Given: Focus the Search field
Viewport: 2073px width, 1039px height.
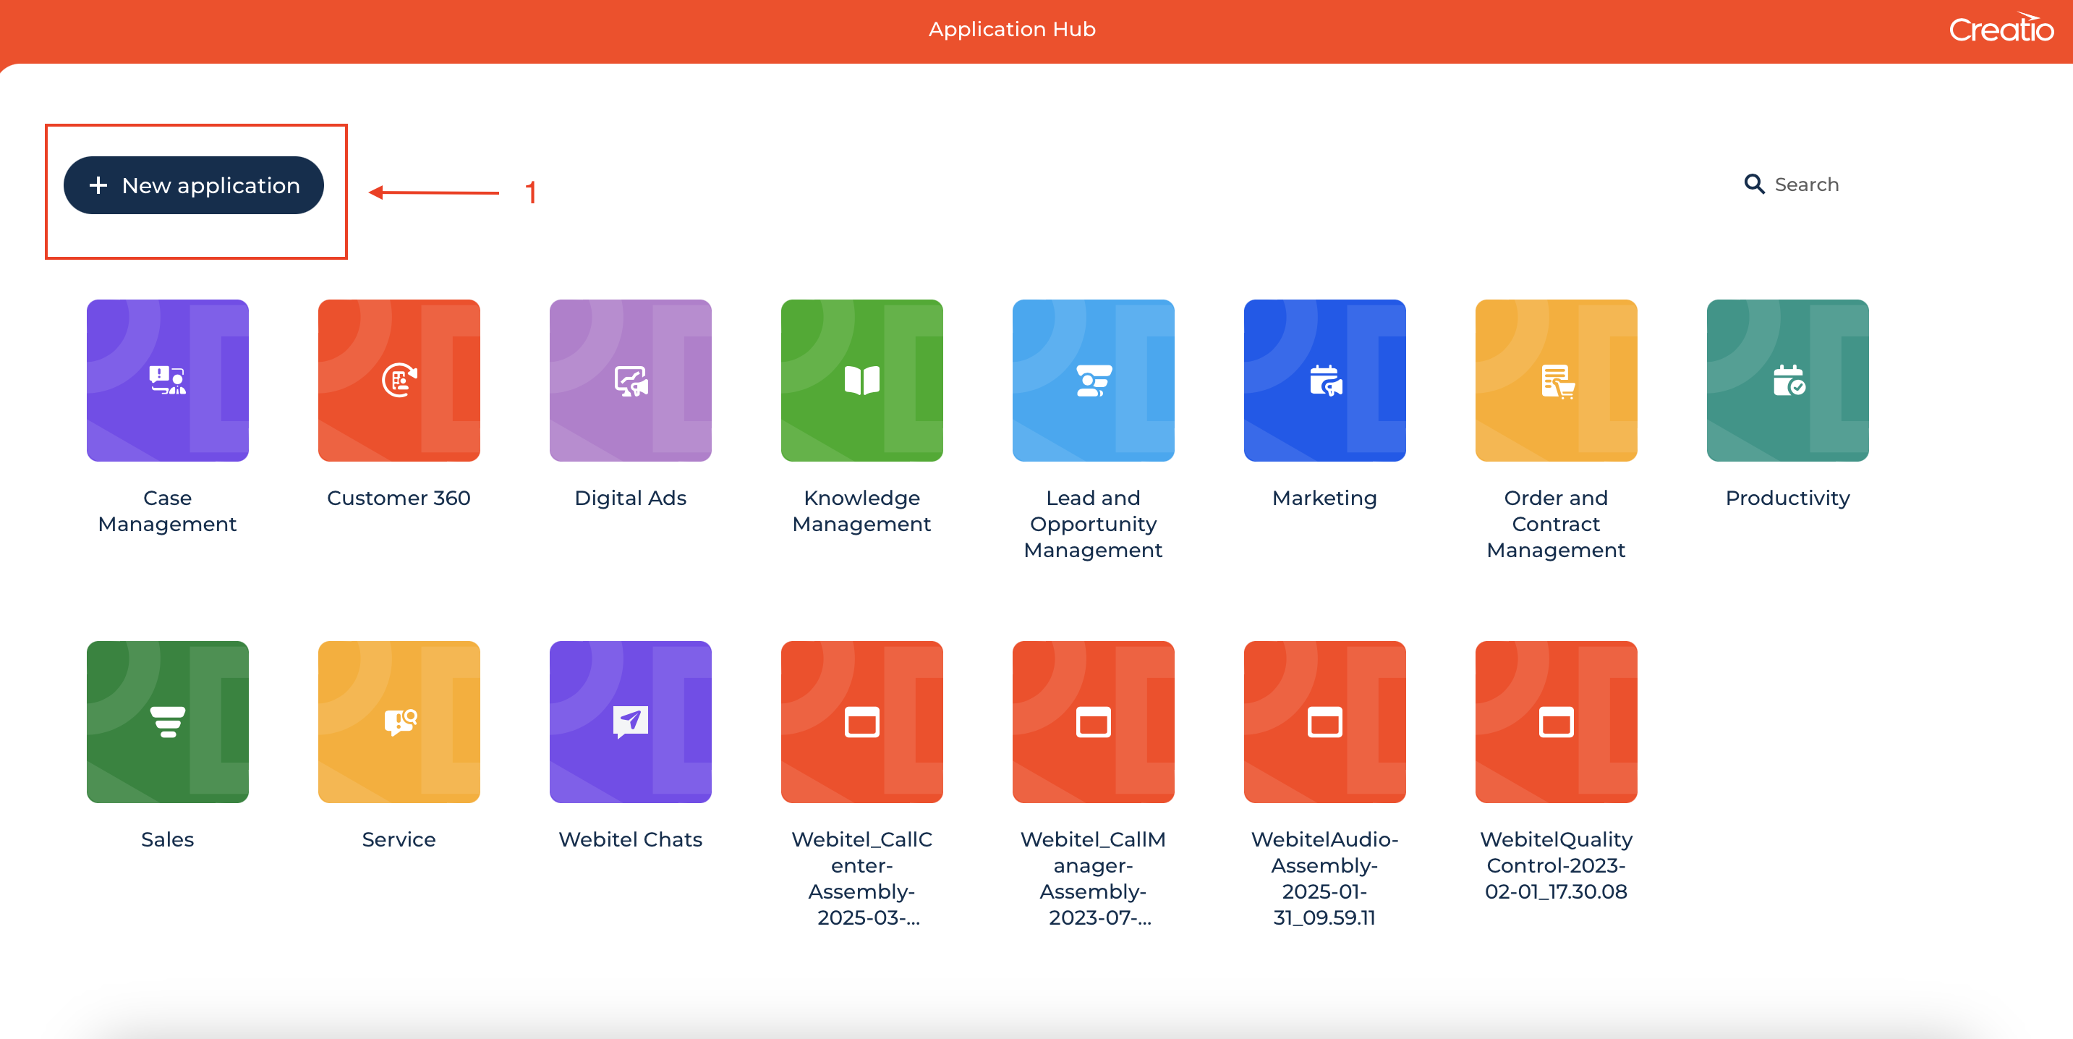Looking at the screenshot, I should tap(1807, 185).
